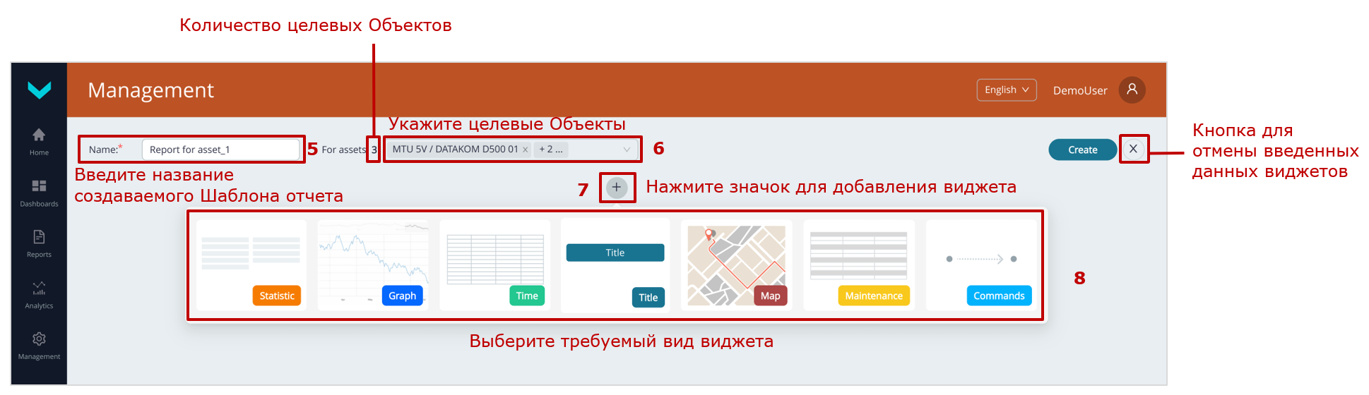Click the DemoUser avatar icon
Viewport: 1369px width, 395px height.
tap(1132, 90)
